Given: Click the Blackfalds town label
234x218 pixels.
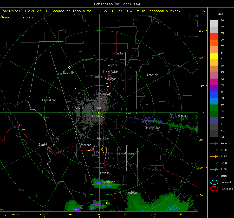Looking at the screenshot, I should click(110, 72).
